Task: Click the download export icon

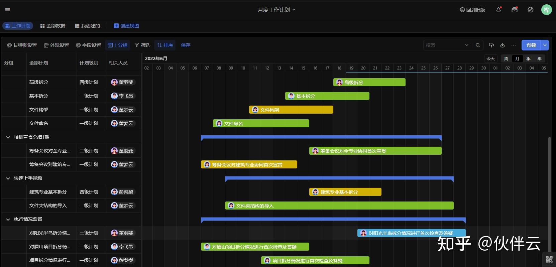Action: tap(502, 45)
